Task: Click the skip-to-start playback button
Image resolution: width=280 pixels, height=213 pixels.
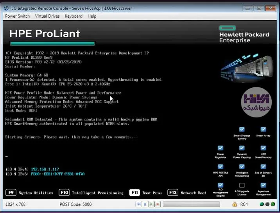Action: 138,204
